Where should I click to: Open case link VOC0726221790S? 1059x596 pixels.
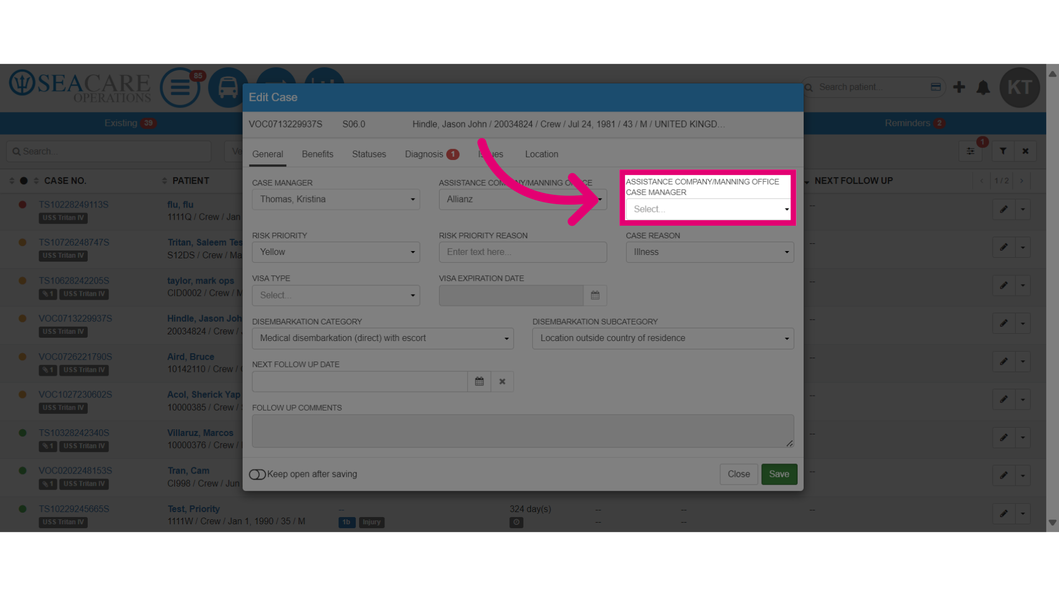pyautogui.click(x=75, y=357)
